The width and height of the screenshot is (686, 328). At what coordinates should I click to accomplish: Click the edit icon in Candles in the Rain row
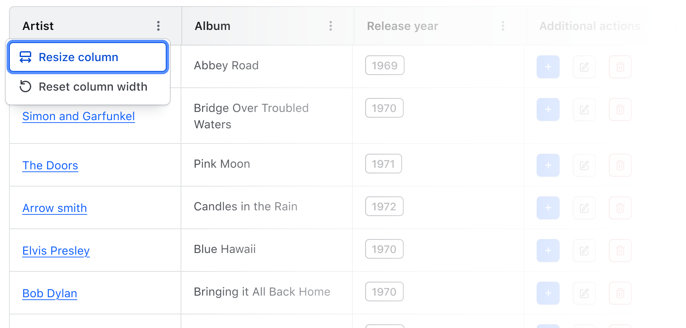click(584, 208)
